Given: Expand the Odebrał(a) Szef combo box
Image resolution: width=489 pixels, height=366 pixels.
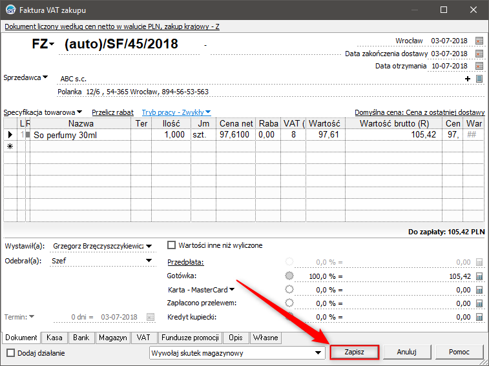Looking at the screenshot, I should pos(149,261).
